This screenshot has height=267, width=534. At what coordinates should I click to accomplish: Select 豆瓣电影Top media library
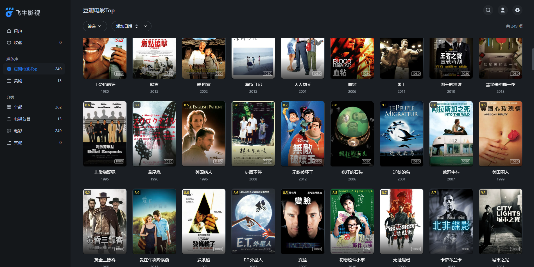point(34,69)
